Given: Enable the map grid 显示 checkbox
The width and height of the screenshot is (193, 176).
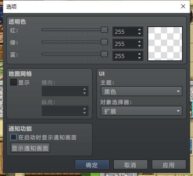Looking at the screenshot, I should pyautogui.click(x=13, y=82).
